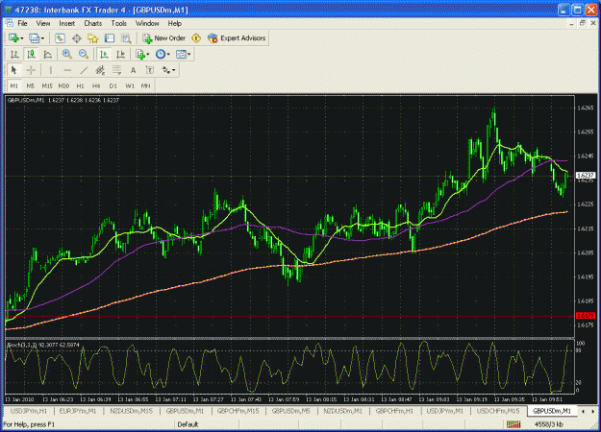Open the Help menu

pos(174,23)
